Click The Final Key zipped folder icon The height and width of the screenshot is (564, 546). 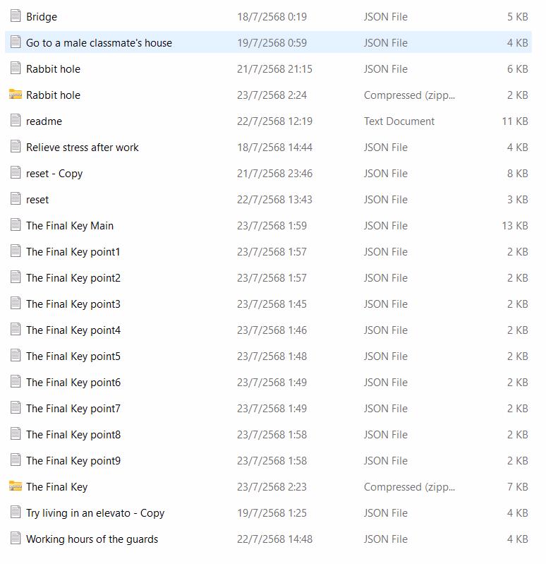click(16, 486)
